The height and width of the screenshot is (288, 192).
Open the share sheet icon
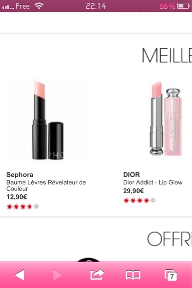97,274
